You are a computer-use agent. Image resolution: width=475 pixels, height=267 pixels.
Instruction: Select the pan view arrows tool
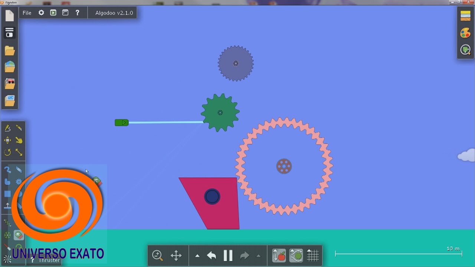pyautogui.click(x=176, y=255)
